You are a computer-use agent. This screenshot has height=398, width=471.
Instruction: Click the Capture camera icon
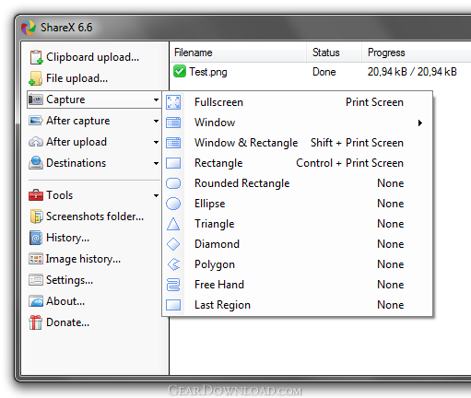pos(36,99)
